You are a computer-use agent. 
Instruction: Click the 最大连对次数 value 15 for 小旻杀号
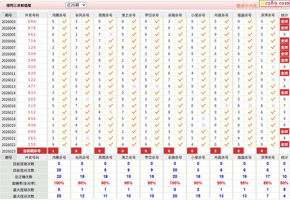[x=198, y=196]
